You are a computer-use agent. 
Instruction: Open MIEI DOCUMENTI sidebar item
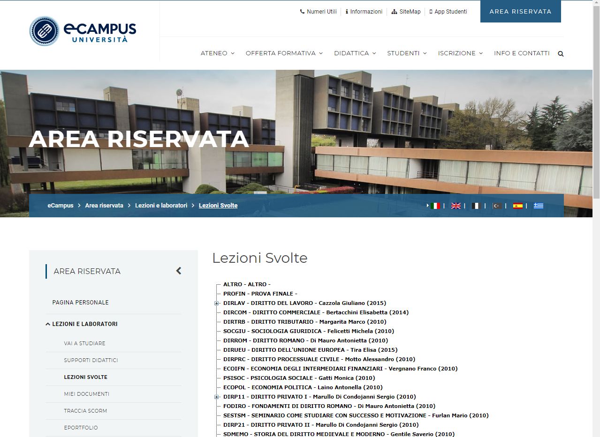(x=87, y=394)
